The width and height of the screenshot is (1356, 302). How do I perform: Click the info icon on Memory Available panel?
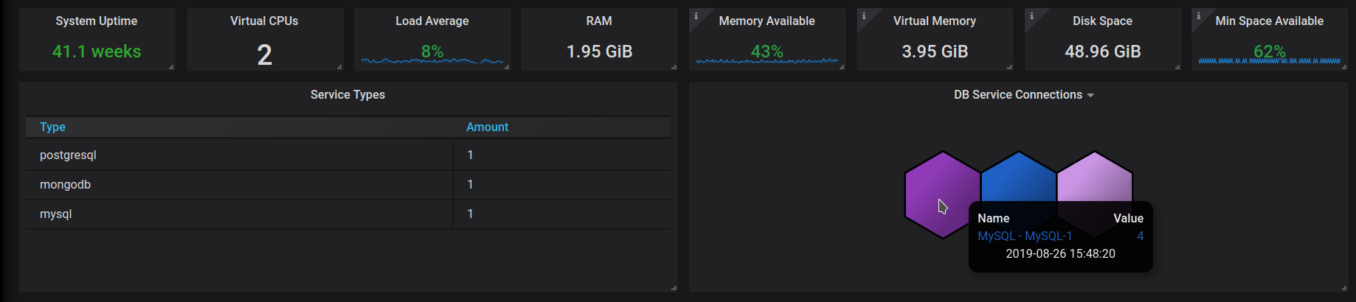696,15
